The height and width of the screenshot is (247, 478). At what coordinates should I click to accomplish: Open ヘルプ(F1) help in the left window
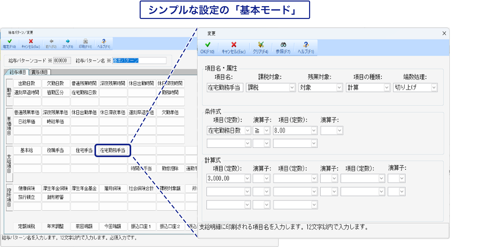click(104, 43)
